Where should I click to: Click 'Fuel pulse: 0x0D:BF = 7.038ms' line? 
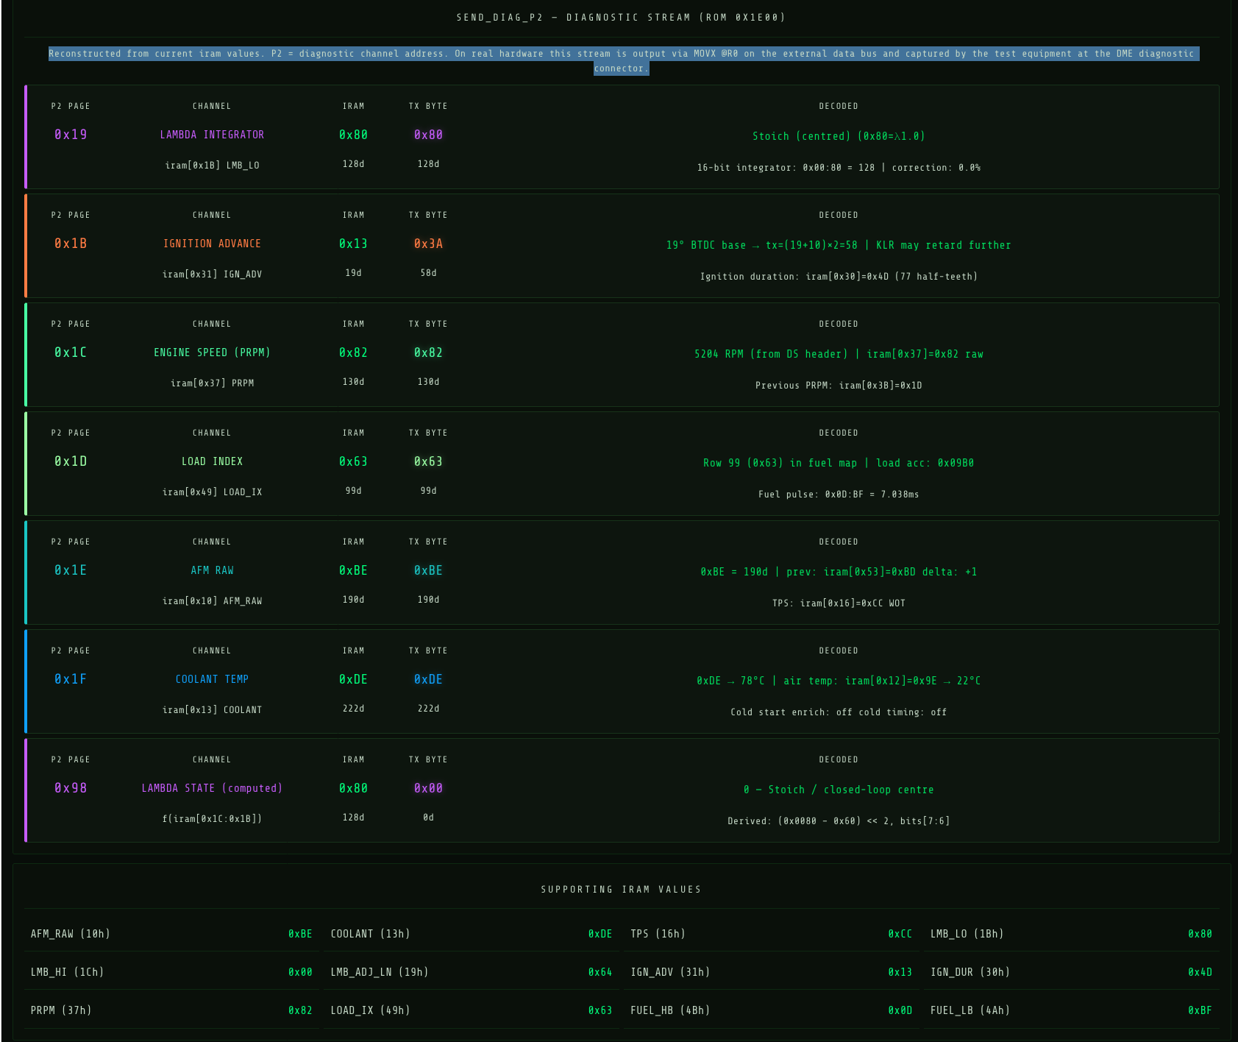pos(839,495)
